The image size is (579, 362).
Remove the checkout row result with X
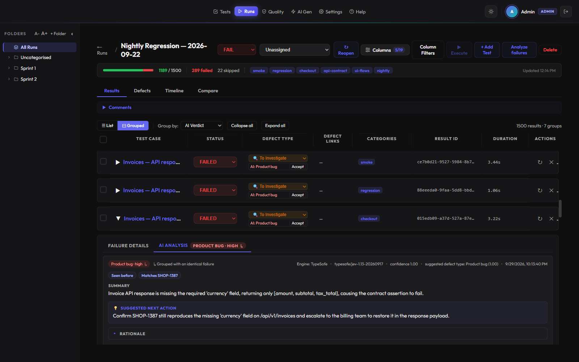coord(551,219)
